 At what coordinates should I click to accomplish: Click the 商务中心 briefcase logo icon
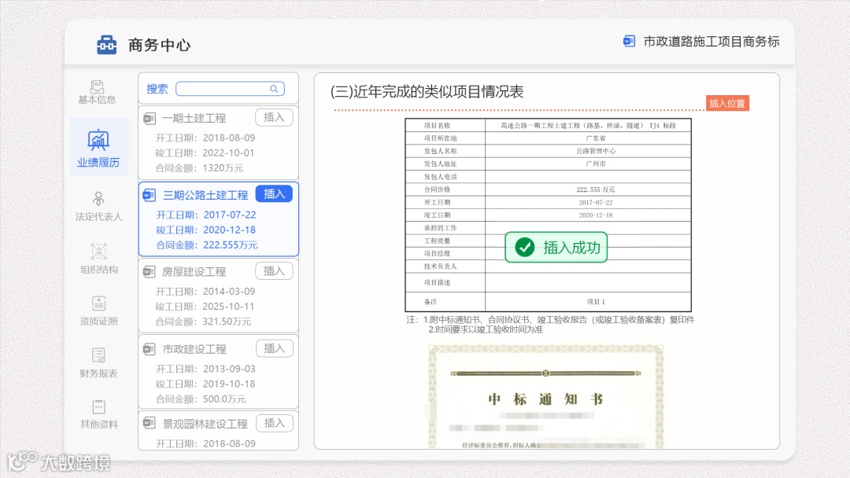pyautogui.click(x=106, y=45)
